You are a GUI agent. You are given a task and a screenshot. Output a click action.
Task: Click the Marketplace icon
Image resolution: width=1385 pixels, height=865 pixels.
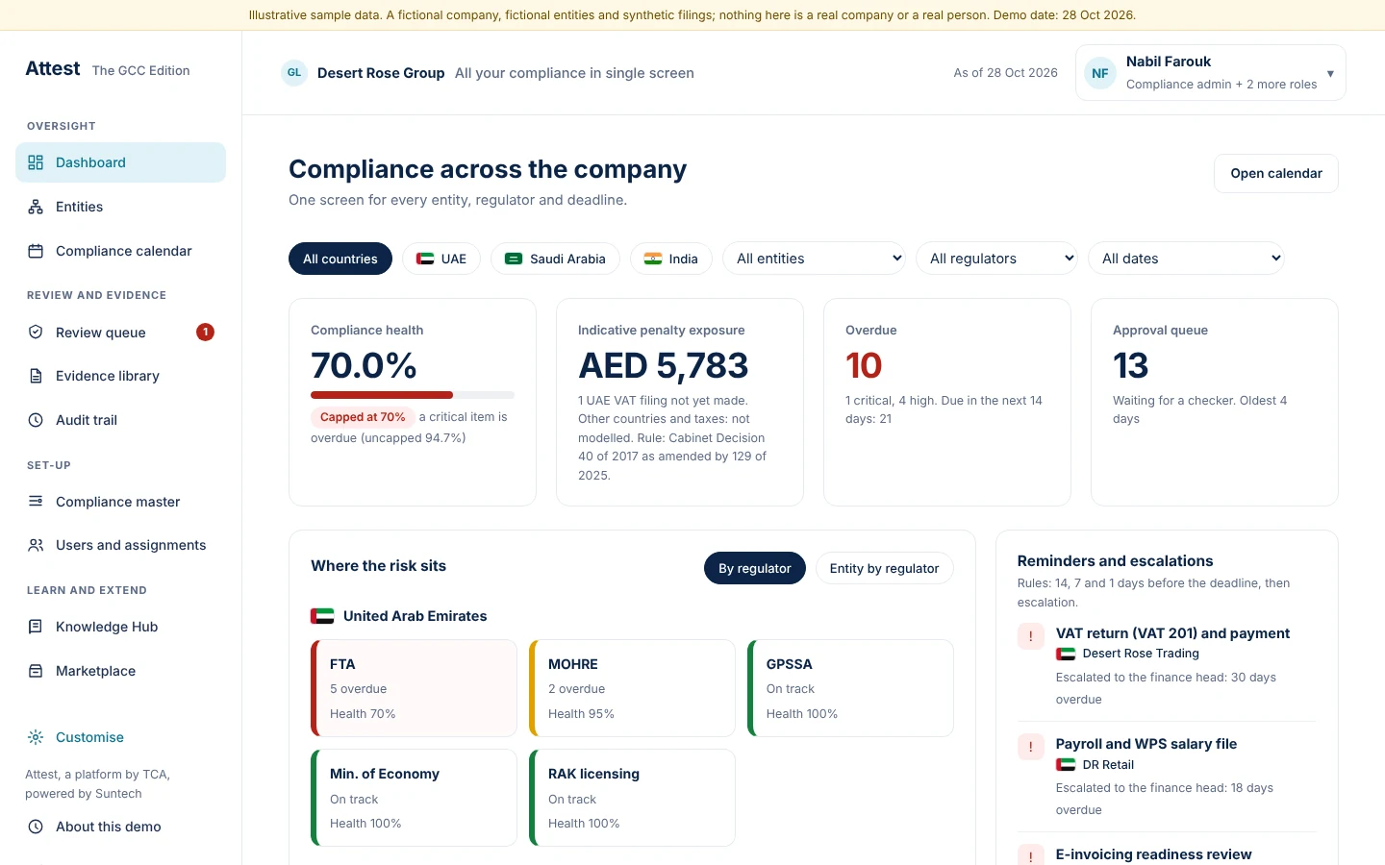(36, 671)
